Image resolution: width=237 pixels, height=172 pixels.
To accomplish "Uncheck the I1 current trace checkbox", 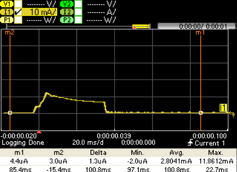I will click(18, 12).
